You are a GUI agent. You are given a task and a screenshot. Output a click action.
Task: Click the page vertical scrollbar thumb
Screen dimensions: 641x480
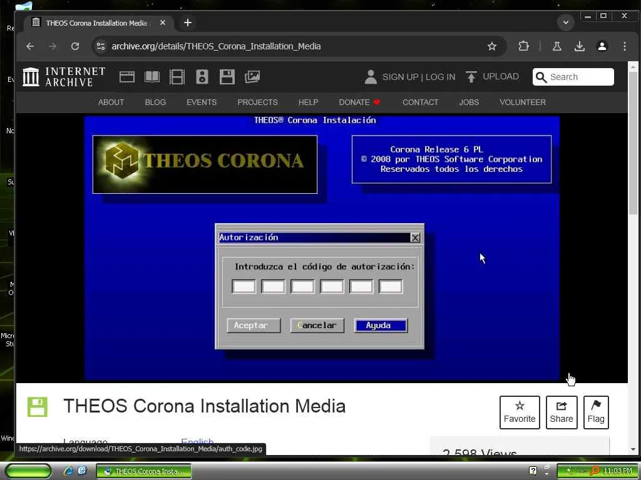[633, 143]
